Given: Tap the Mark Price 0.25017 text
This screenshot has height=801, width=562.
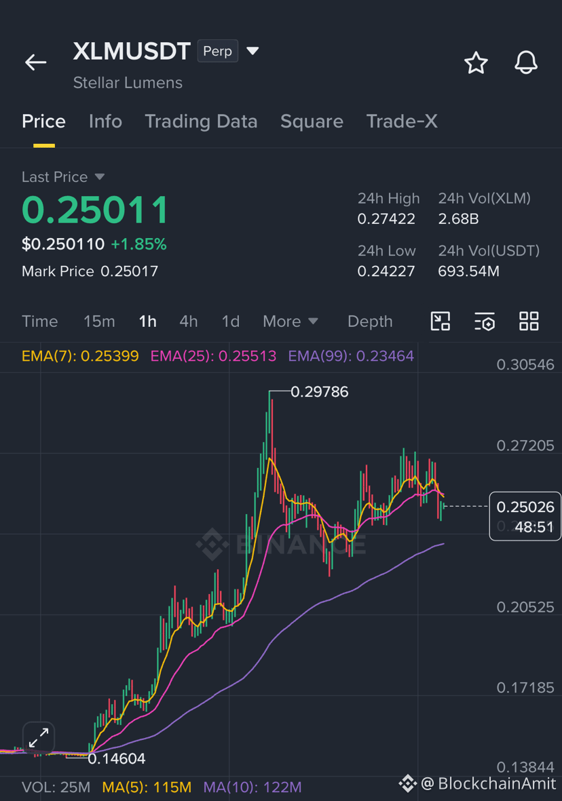Looking at the screenshot, I should click(90, 271).
